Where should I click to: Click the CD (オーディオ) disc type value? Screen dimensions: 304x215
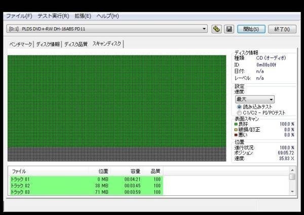pyautogui.click(x=271, y=58)
